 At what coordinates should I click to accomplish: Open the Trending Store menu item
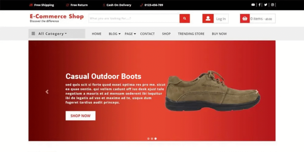[191, 34]
